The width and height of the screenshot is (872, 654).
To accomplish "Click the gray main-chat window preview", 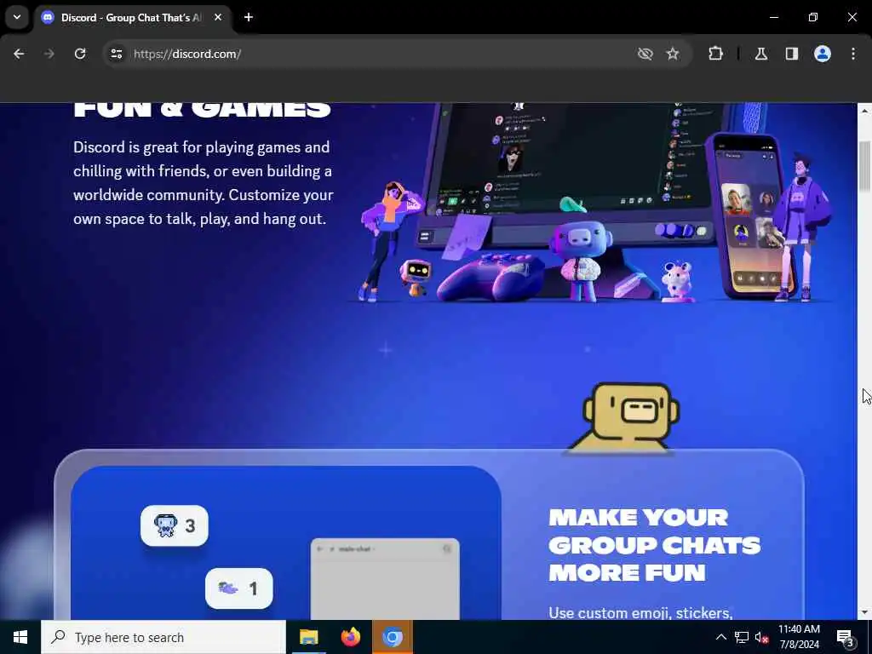I will pos(385,578).
